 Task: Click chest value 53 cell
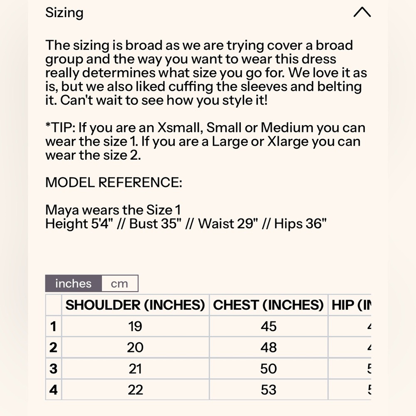point(268,390)
